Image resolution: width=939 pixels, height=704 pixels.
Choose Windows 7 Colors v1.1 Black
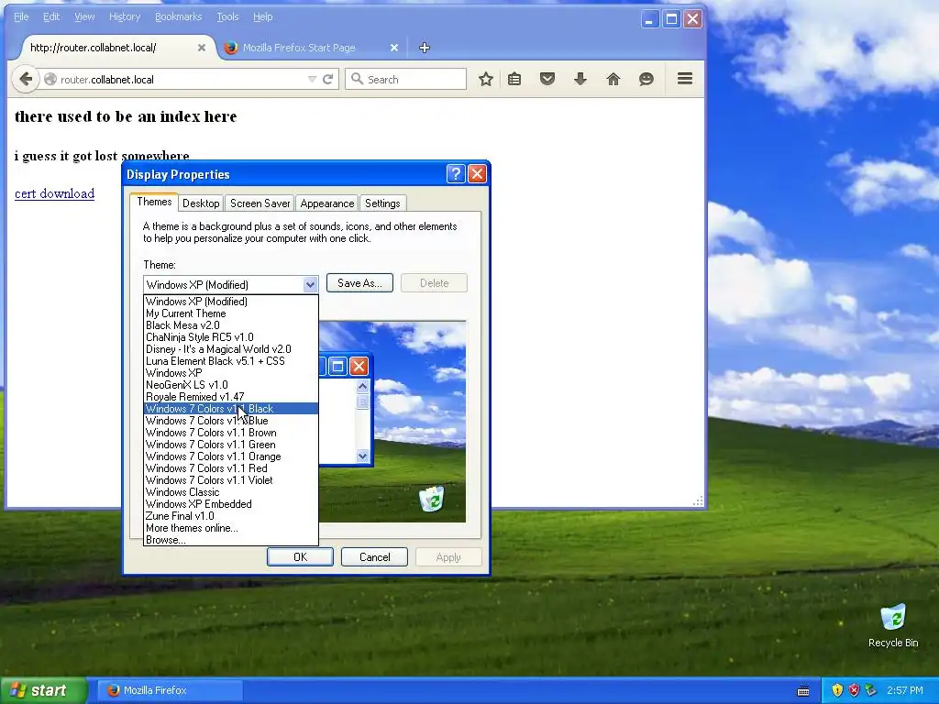pyautogui.click(x=230, y=409)
